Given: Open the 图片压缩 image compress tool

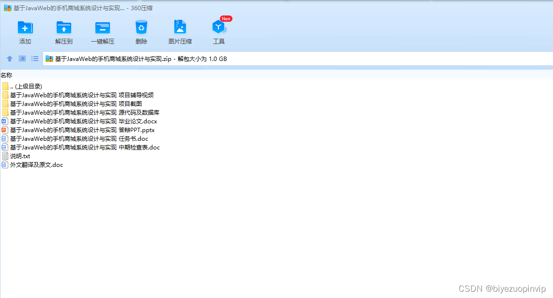Looking at the screenshot, I should click(x=180, y=27).
